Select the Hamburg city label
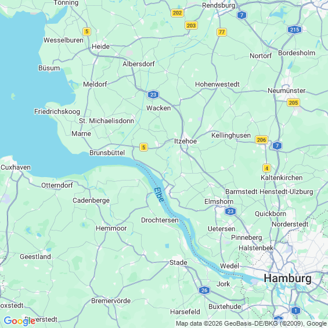 click(287, 279)
